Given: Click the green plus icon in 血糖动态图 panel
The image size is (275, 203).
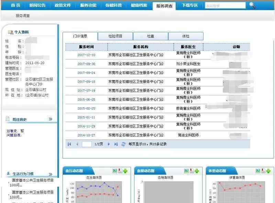Looking at the screenshot, I should point(197,171).
